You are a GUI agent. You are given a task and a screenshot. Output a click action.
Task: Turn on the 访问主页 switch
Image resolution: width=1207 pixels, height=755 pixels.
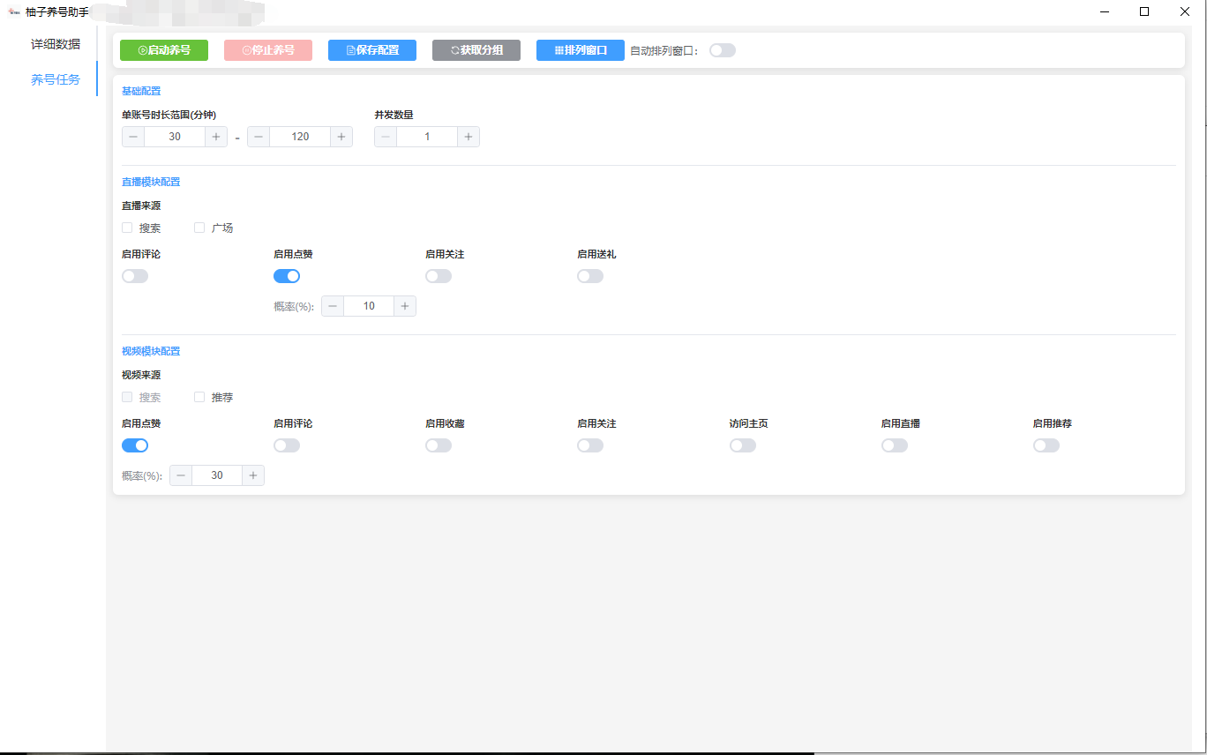coord(743,445)
